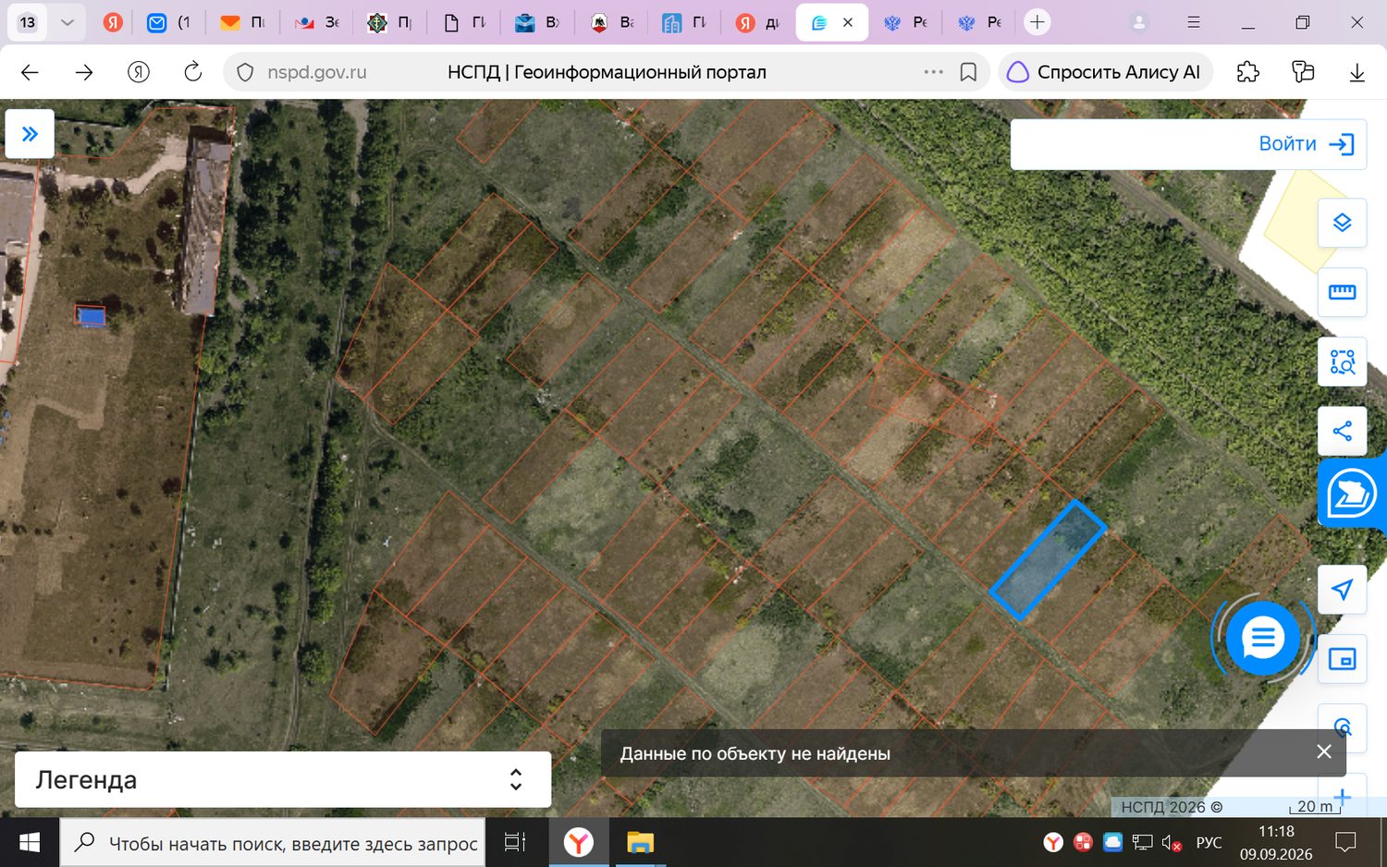Select the ruler measurement tool
The width and height of the screenshot is (1387, 867).
(1342, 292)
